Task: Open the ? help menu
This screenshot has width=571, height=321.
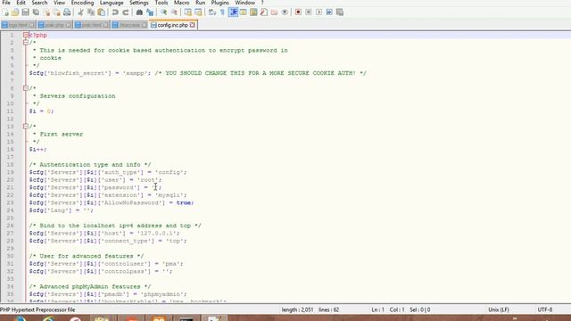Action: click(262, 3)
